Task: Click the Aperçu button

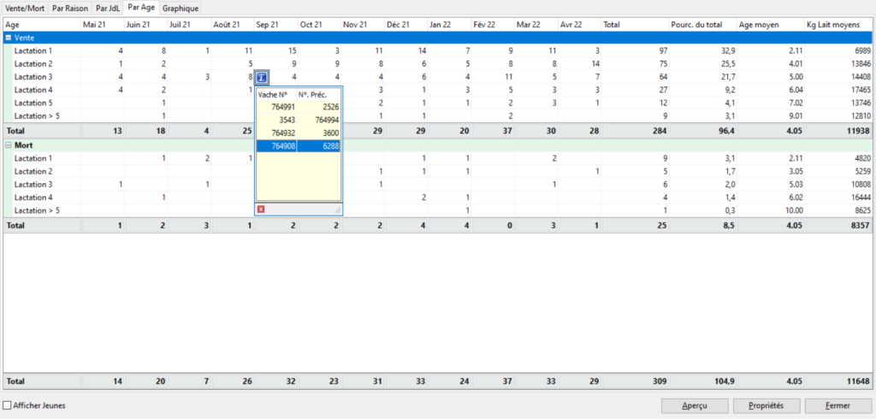Action: point(695,405)
